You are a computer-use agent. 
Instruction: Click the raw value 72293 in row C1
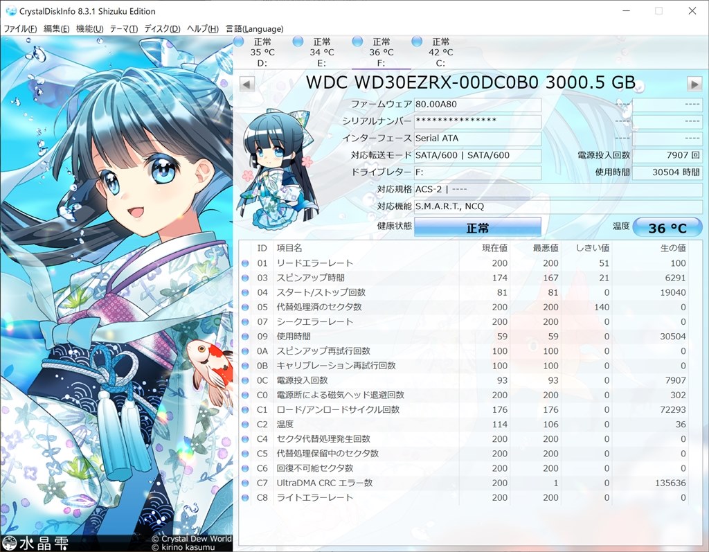pyautogui.click(x=673, y=410)
